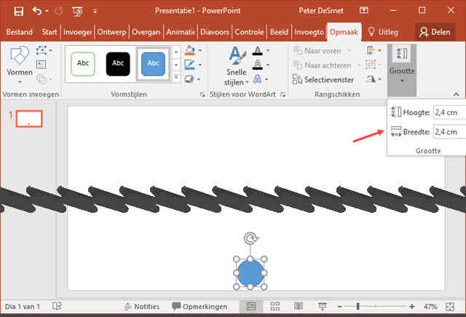Image resolution: width=466 pixels, height=317 pixels.
Task: Click the zoom slider handle
Action: pos(358,306)
